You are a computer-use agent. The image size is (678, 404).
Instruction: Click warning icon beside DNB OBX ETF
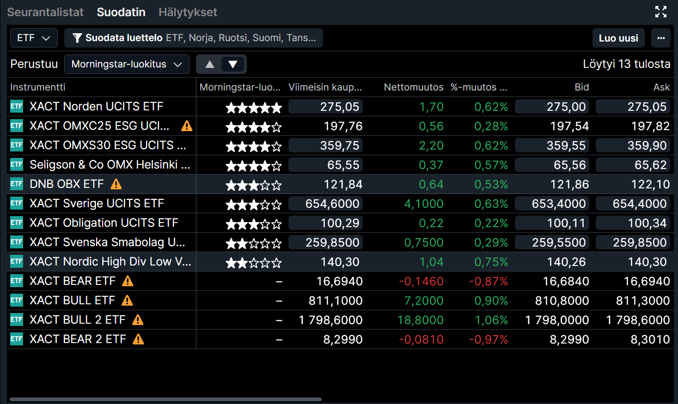tap(116, 184)
